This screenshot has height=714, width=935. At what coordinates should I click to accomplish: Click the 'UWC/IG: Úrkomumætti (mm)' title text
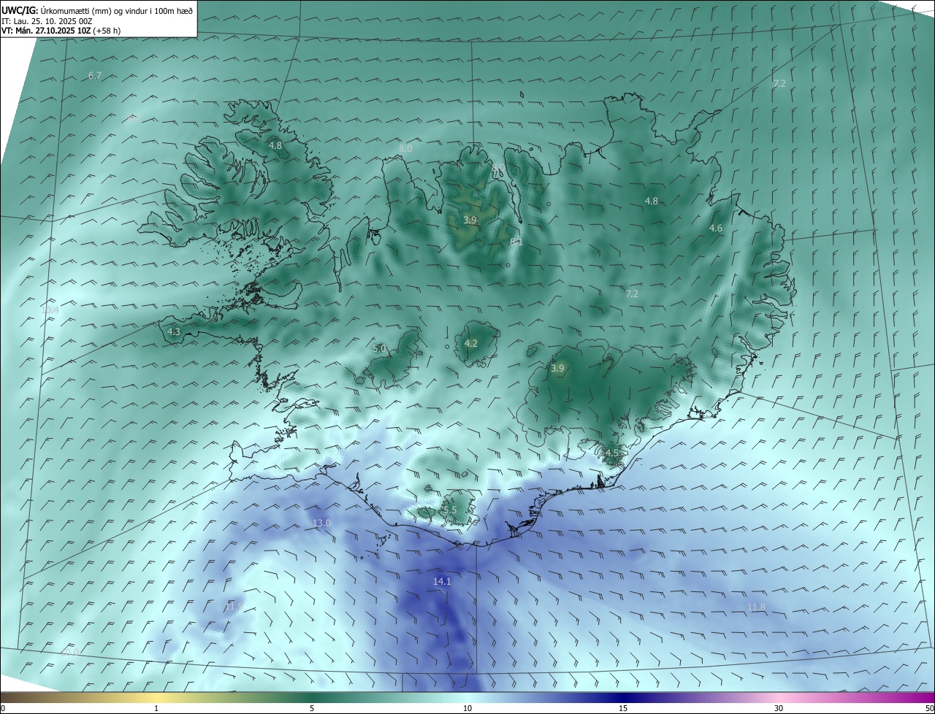58,9
